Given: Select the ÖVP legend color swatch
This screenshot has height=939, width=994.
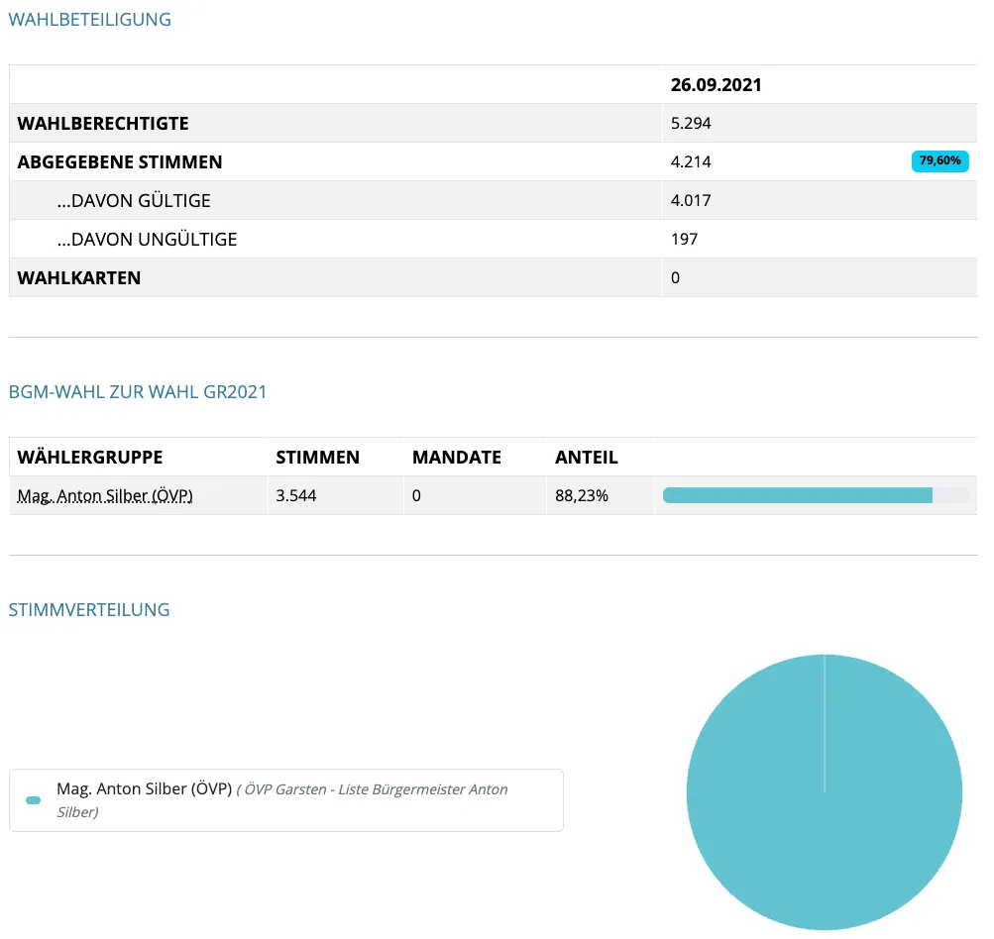Looking at the screenshot, I should [x=33, y=800].
